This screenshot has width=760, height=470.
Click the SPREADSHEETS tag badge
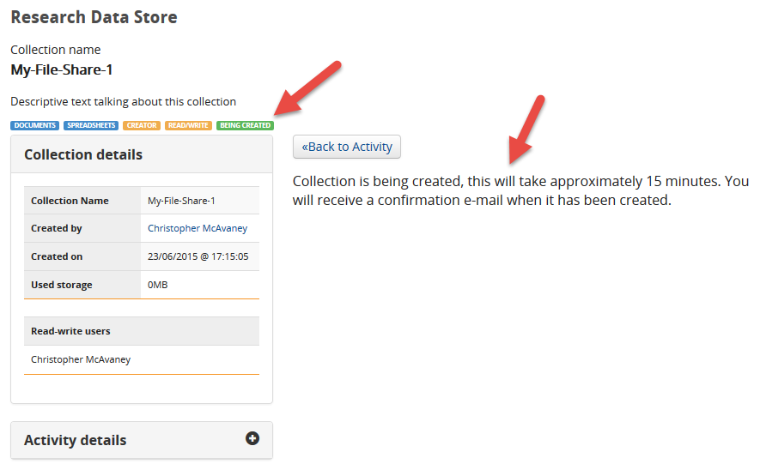pos(91,125)
